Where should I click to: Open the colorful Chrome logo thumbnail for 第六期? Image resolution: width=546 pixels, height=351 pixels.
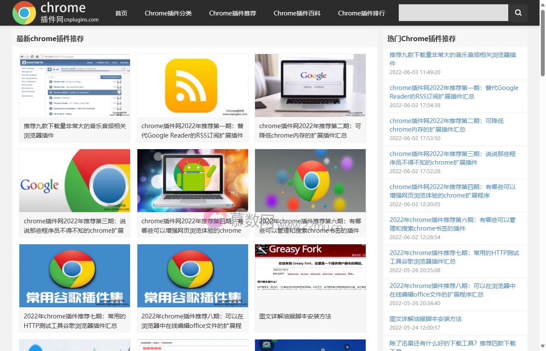pos(310,180)
